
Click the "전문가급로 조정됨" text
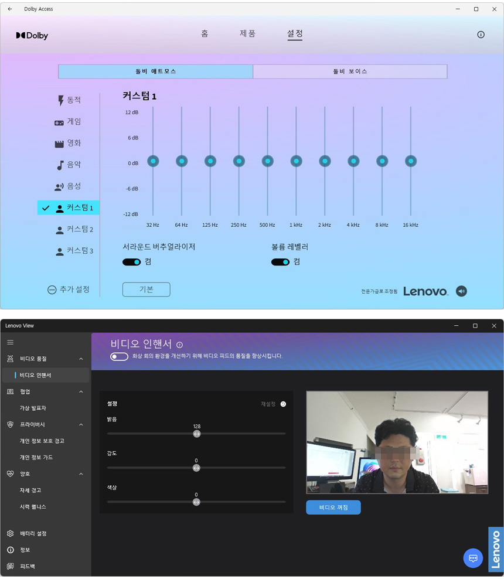379,291
